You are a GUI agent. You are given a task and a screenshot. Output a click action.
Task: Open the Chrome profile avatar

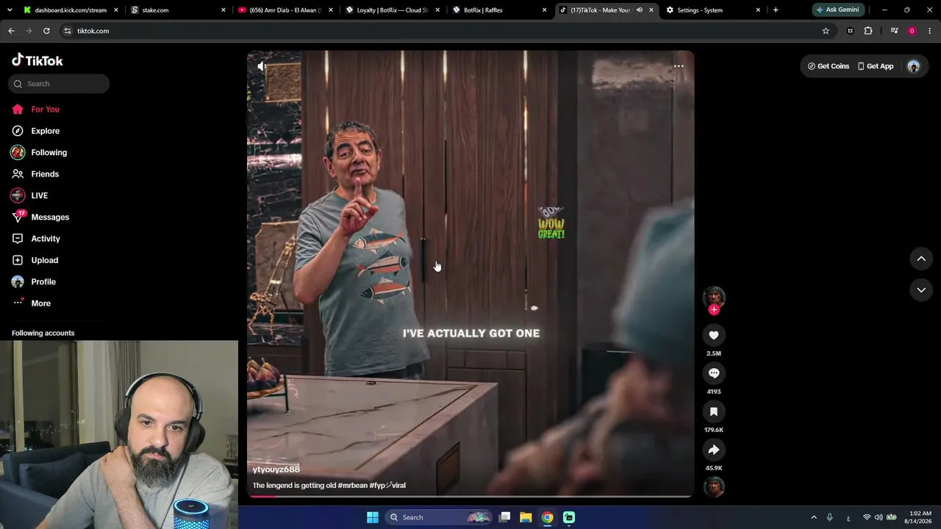[x=912, y=31]
